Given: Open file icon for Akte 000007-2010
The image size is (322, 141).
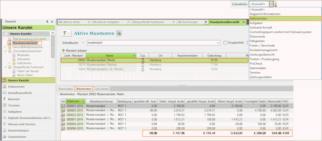Looking at the screenshot, I should pos(63,106).
